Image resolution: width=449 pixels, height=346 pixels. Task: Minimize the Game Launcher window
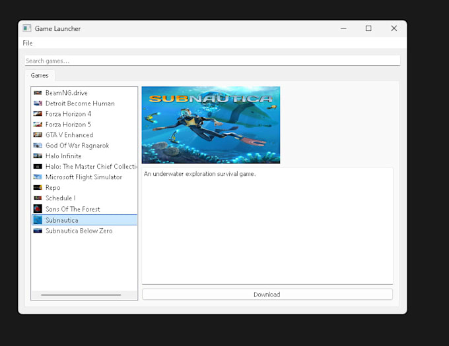(343, 28)
